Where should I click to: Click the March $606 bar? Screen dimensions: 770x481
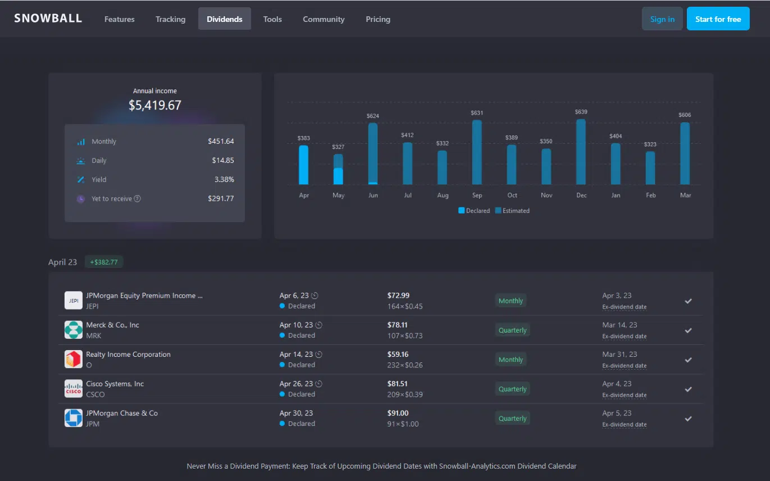pyautogui.click(x=685, y=153)
